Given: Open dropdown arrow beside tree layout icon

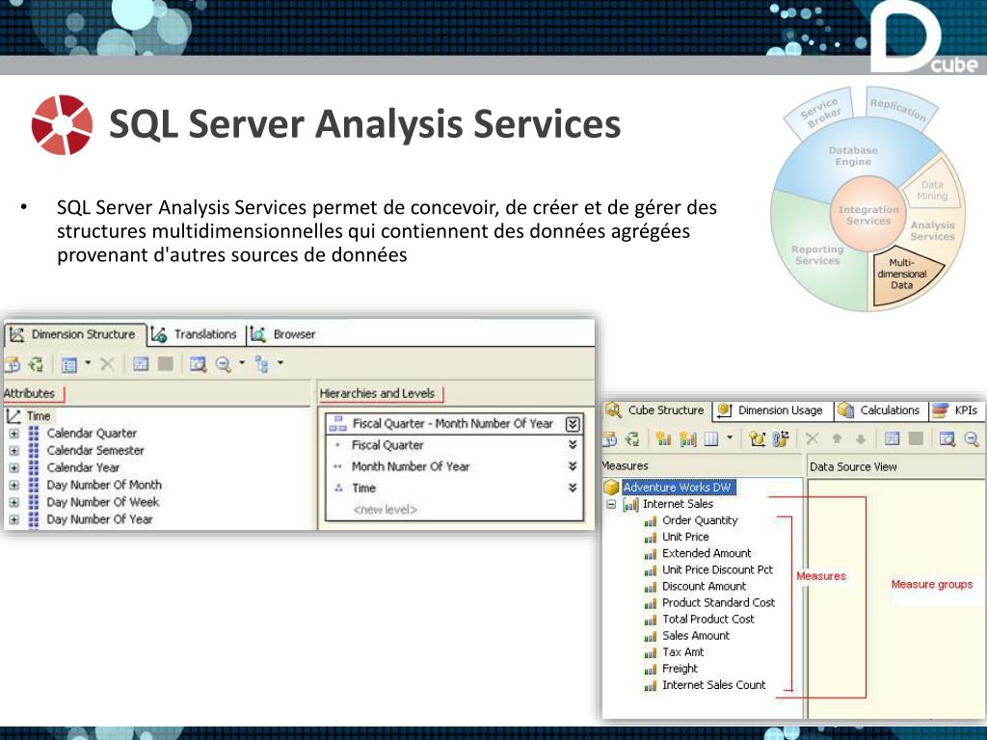Looking at the screenshot, I should [x=280, y=363].
